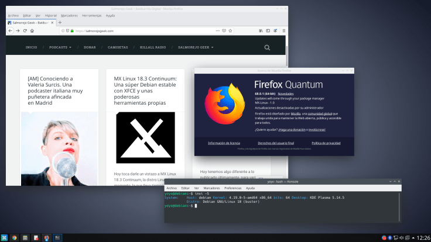The image size is (431, 242).
Task: Click the Firefox back arrow button
Action: (x=10, y=30)
